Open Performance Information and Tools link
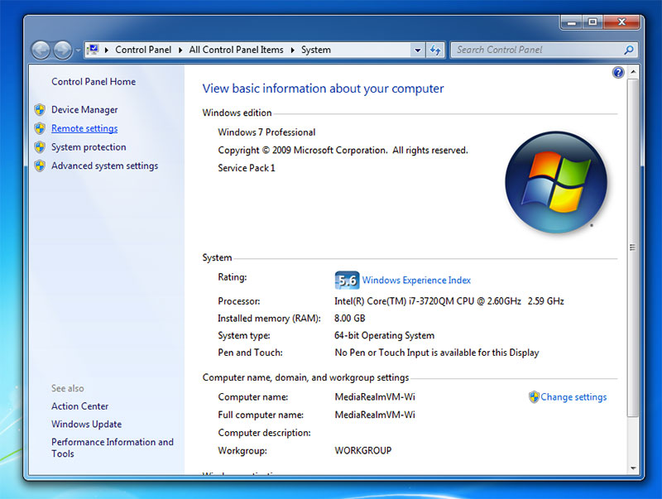Viewport: 662px width, 499px height. pyautogui.click(x=113, y=448)
